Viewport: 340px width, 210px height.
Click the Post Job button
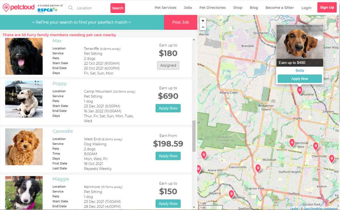tap(181, 22)
